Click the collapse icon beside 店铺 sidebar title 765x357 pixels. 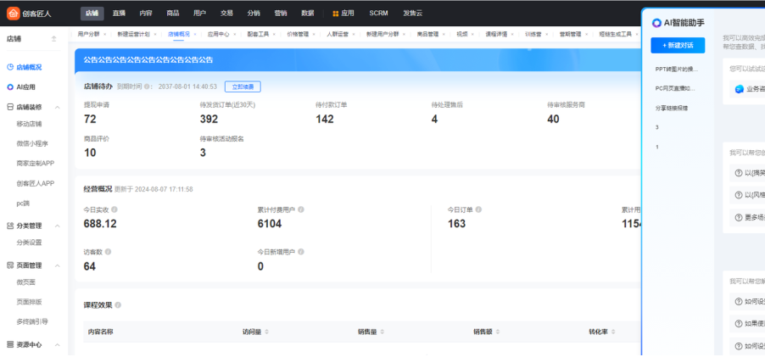54,39
